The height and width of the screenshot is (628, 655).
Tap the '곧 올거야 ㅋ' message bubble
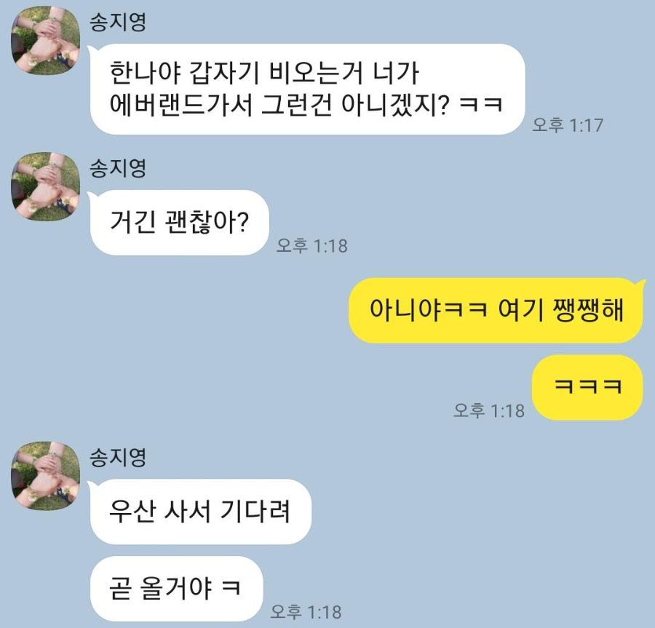176,588
